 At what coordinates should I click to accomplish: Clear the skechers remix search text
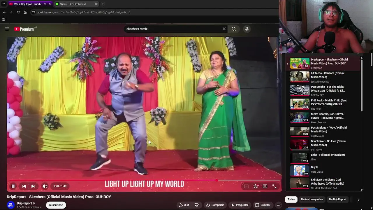[x=224, y=29]
